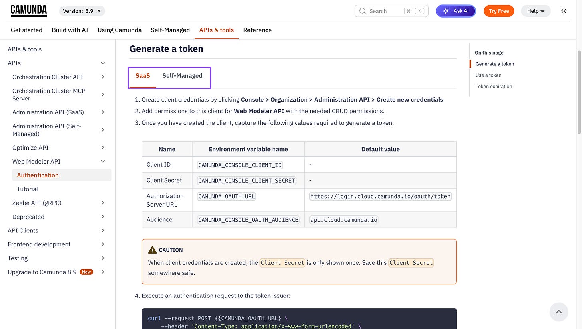
Task: Open Zeebe API (gRPC) sidebar link
Action: pyautogui.click(x=37, y=203)
